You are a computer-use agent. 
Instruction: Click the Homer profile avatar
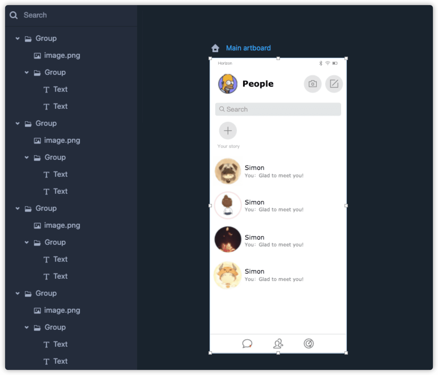tap(228, 84)
